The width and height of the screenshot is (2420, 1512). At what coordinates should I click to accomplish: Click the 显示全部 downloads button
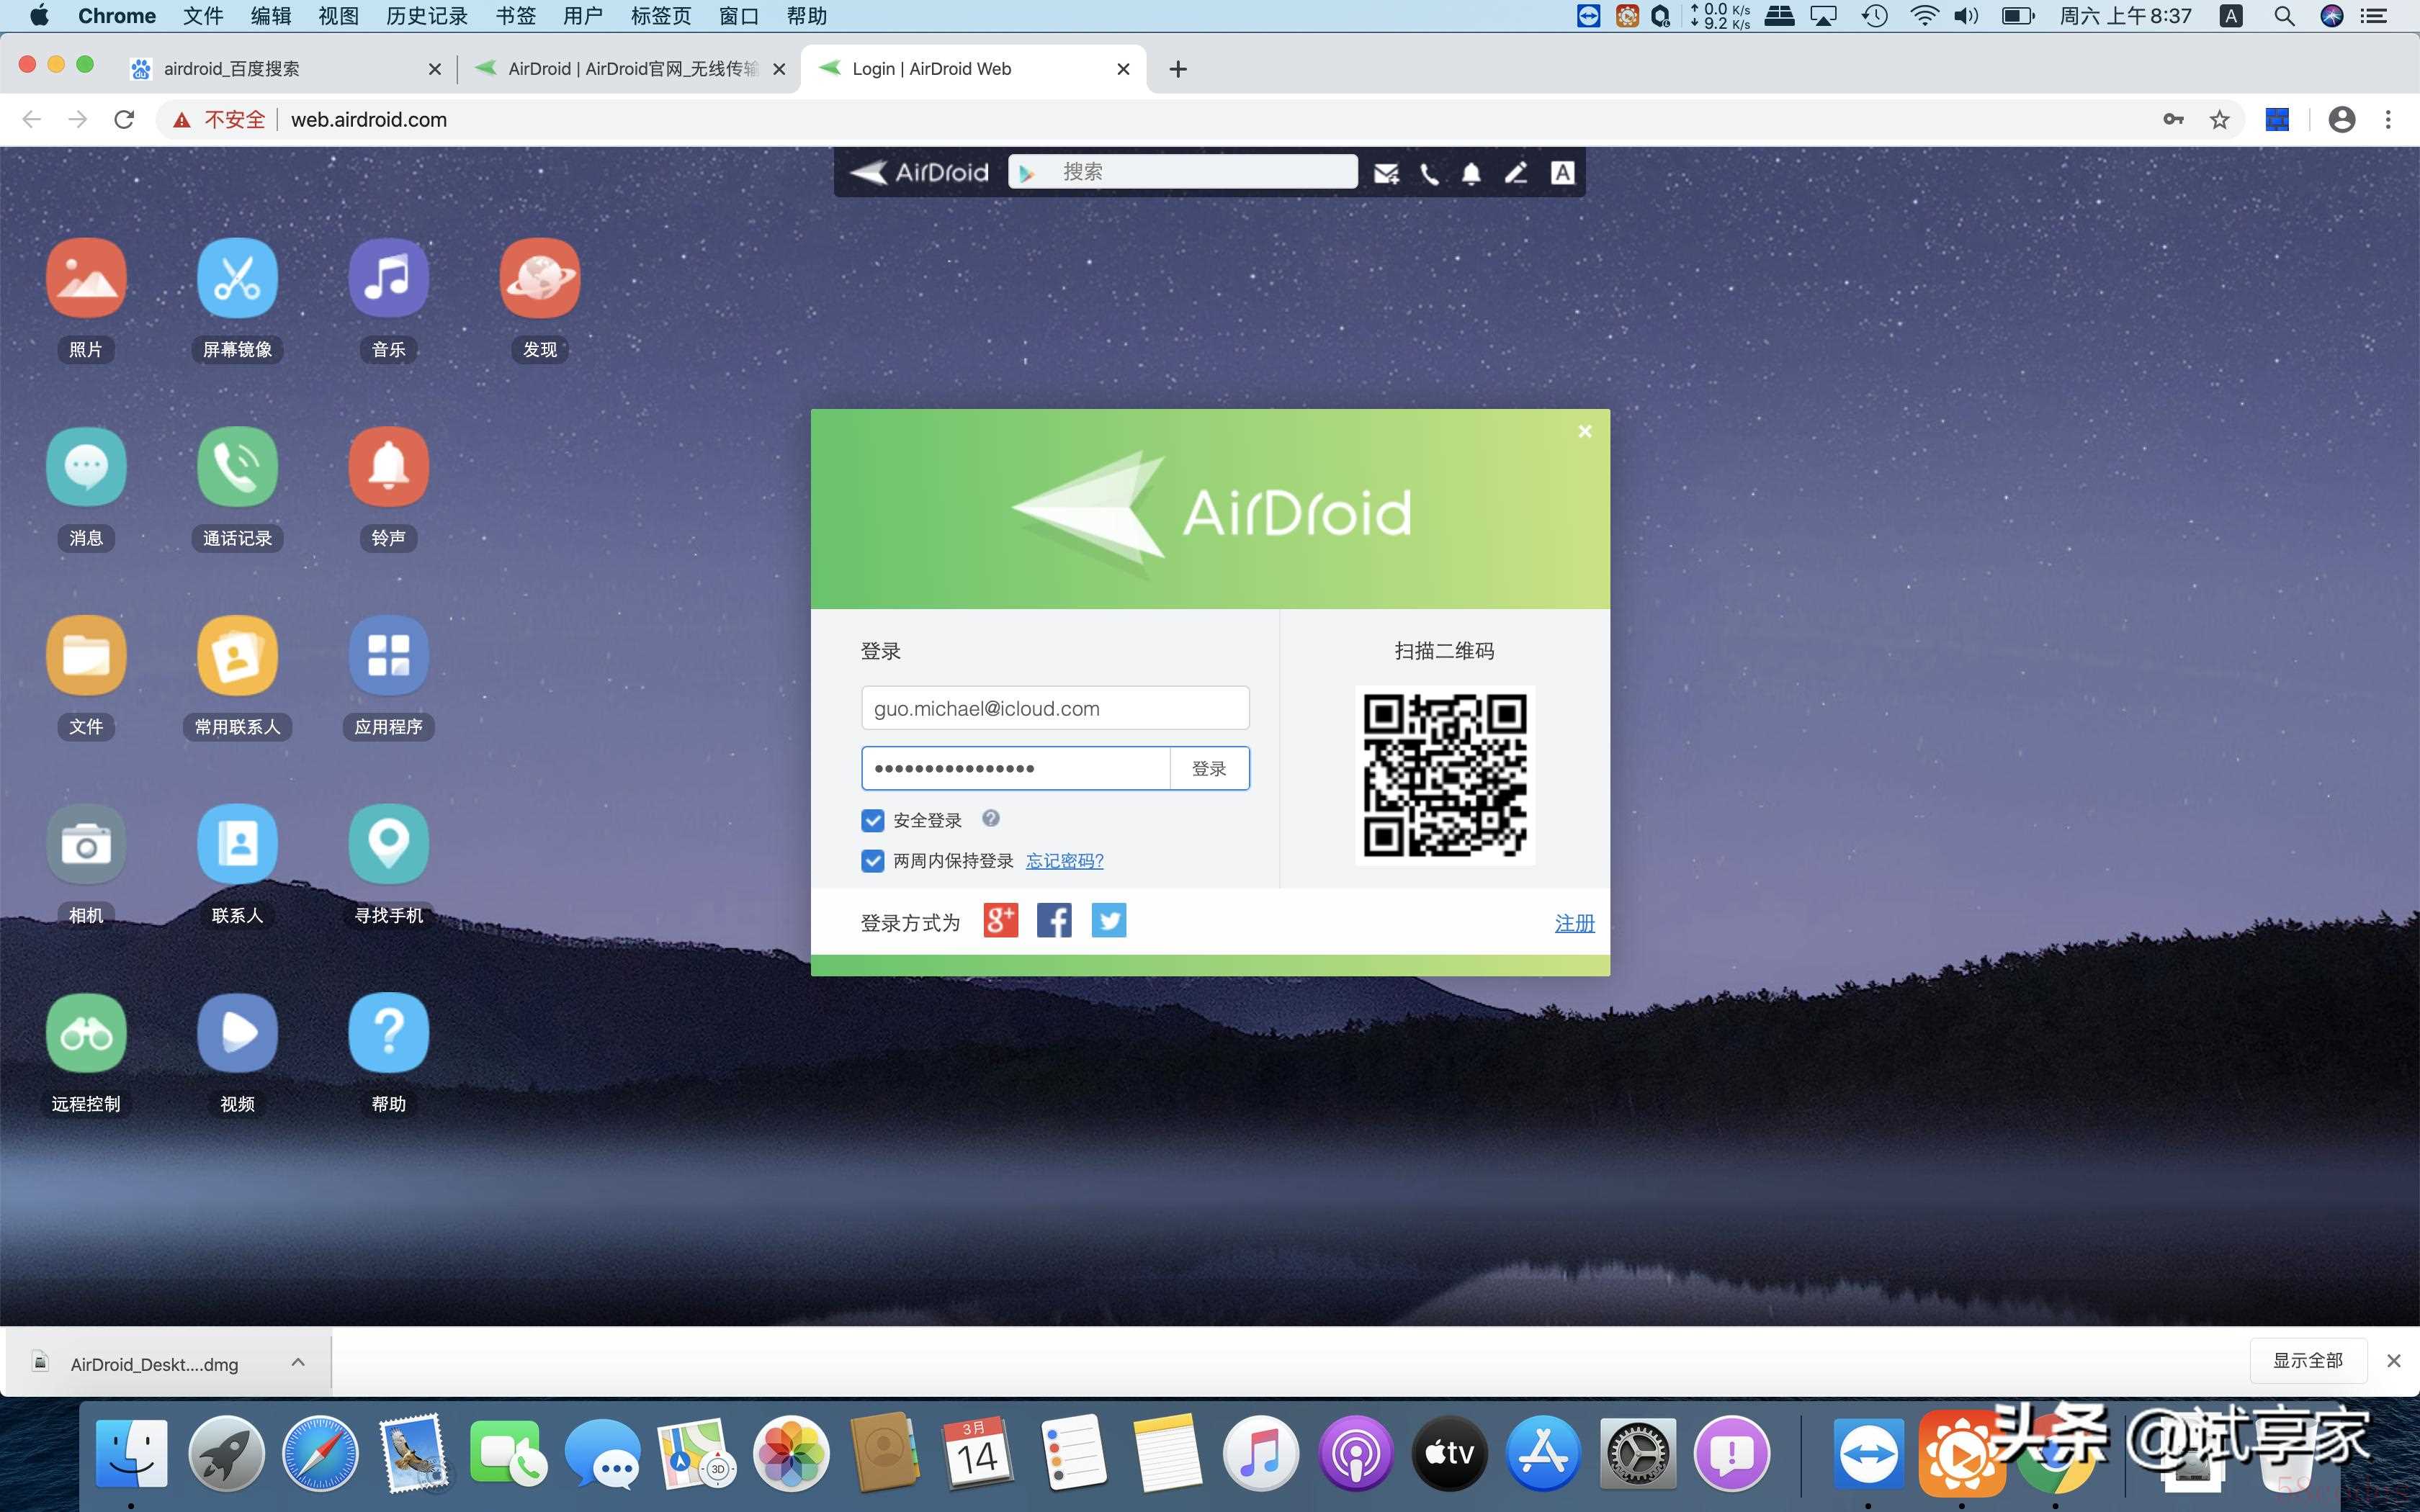(2308, 1360)
